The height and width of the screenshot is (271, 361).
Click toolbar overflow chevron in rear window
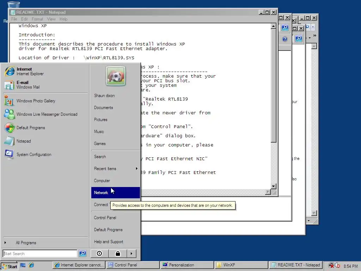point(315,36)
